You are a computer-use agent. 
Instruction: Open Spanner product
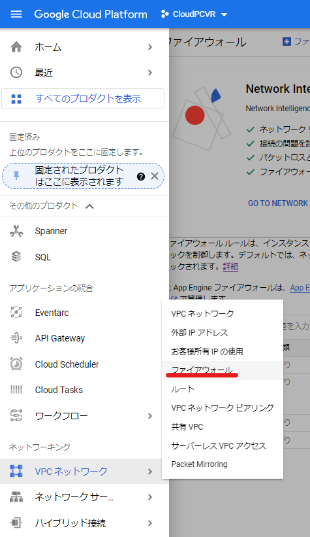[x=51, y=231]
